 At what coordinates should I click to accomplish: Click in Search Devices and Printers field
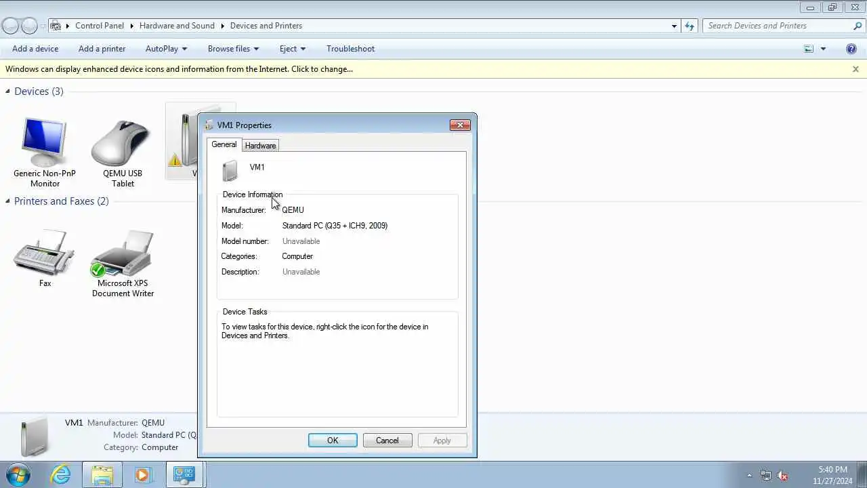pos(778,26)
